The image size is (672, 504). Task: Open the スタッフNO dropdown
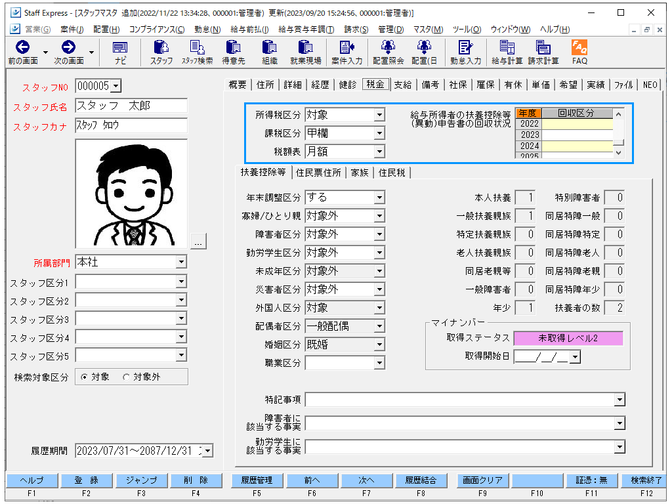pos(115,86)
